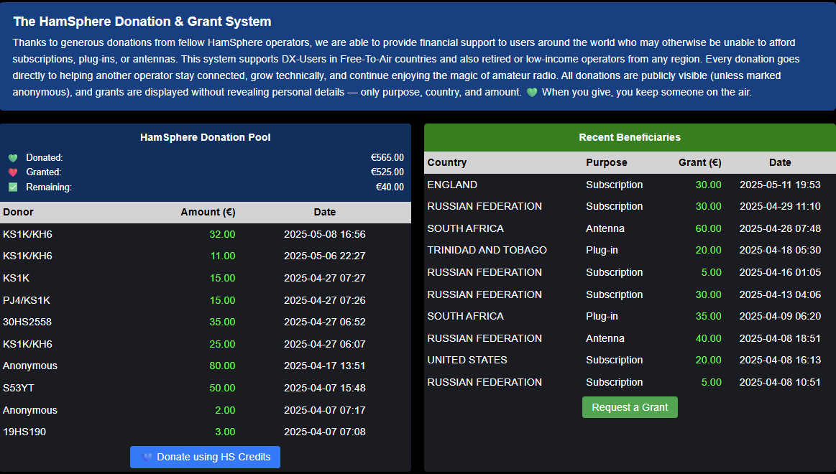Click donor S53YT

coord(19,389)
